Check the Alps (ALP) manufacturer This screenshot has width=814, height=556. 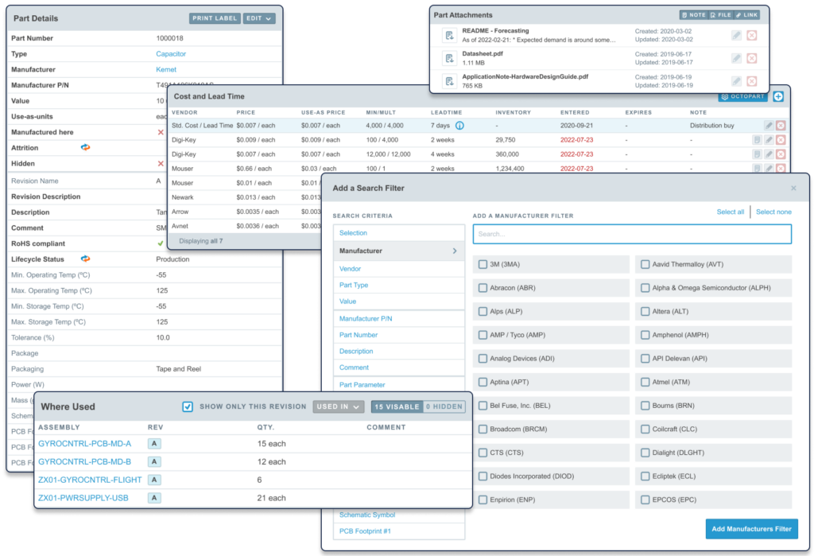pyautogui.click(x=483, y=311)
